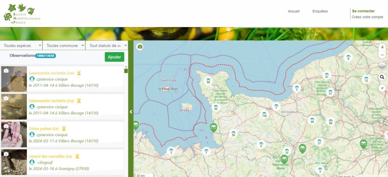388x177 pixels.
Task: Click the Lézard des murailles (Le) title
Action: [x=50, y=156]
